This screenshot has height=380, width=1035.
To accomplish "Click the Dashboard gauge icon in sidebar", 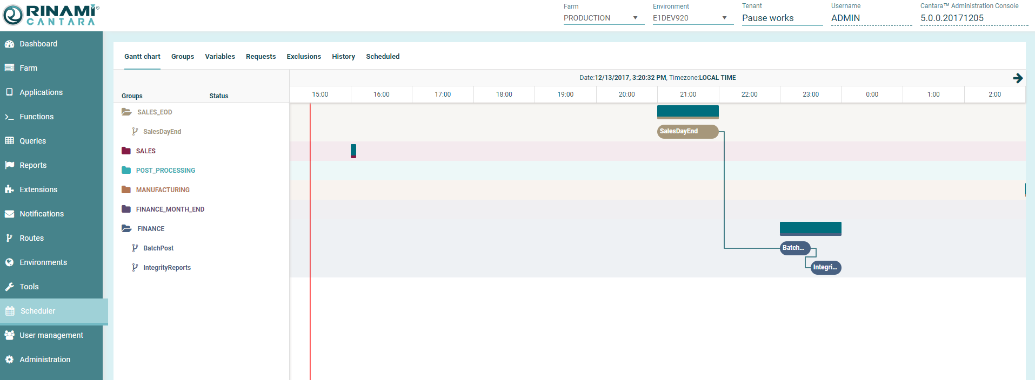I will 9,44.
